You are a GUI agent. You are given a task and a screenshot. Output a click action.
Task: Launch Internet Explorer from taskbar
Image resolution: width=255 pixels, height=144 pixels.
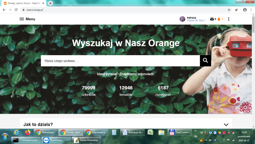coord(16,132)
